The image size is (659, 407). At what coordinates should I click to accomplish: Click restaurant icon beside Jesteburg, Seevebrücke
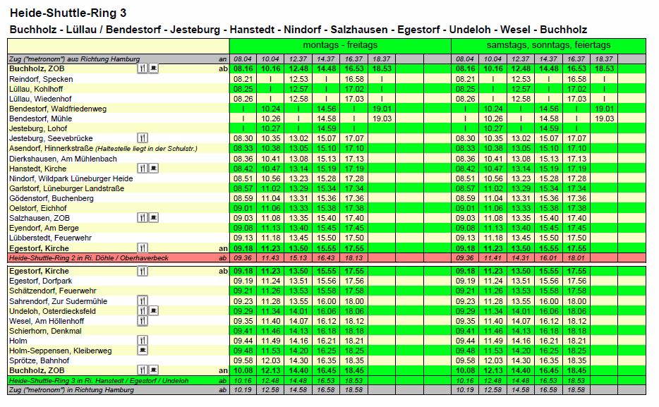[143, 139]
